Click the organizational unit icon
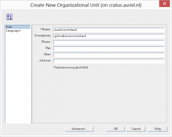This screenshot has height=137, width=172. (9, 17)
